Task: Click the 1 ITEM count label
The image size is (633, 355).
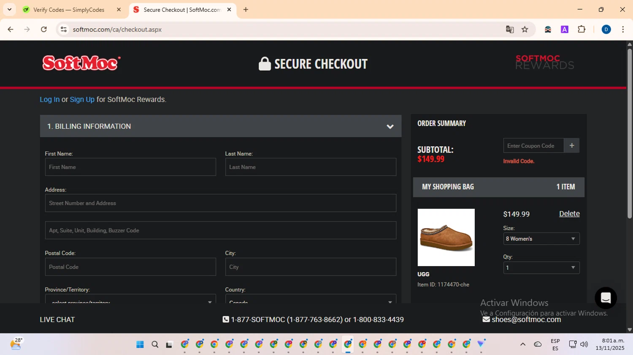Action: coord(565,187)
